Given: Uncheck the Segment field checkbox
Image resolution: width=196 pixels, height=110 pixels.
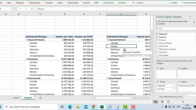Looking at the screenshot, I should [157, 34].
